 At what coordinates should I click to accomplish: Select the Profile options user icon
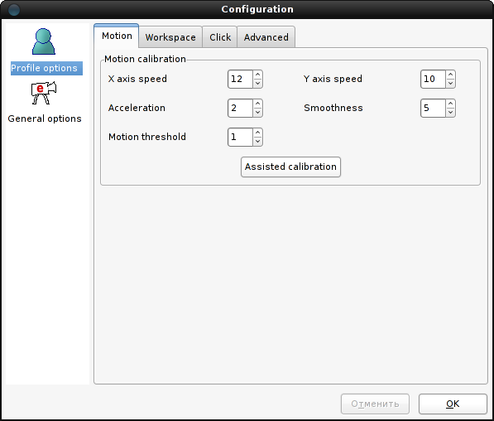pyautogui.click(x=44, y=41)
